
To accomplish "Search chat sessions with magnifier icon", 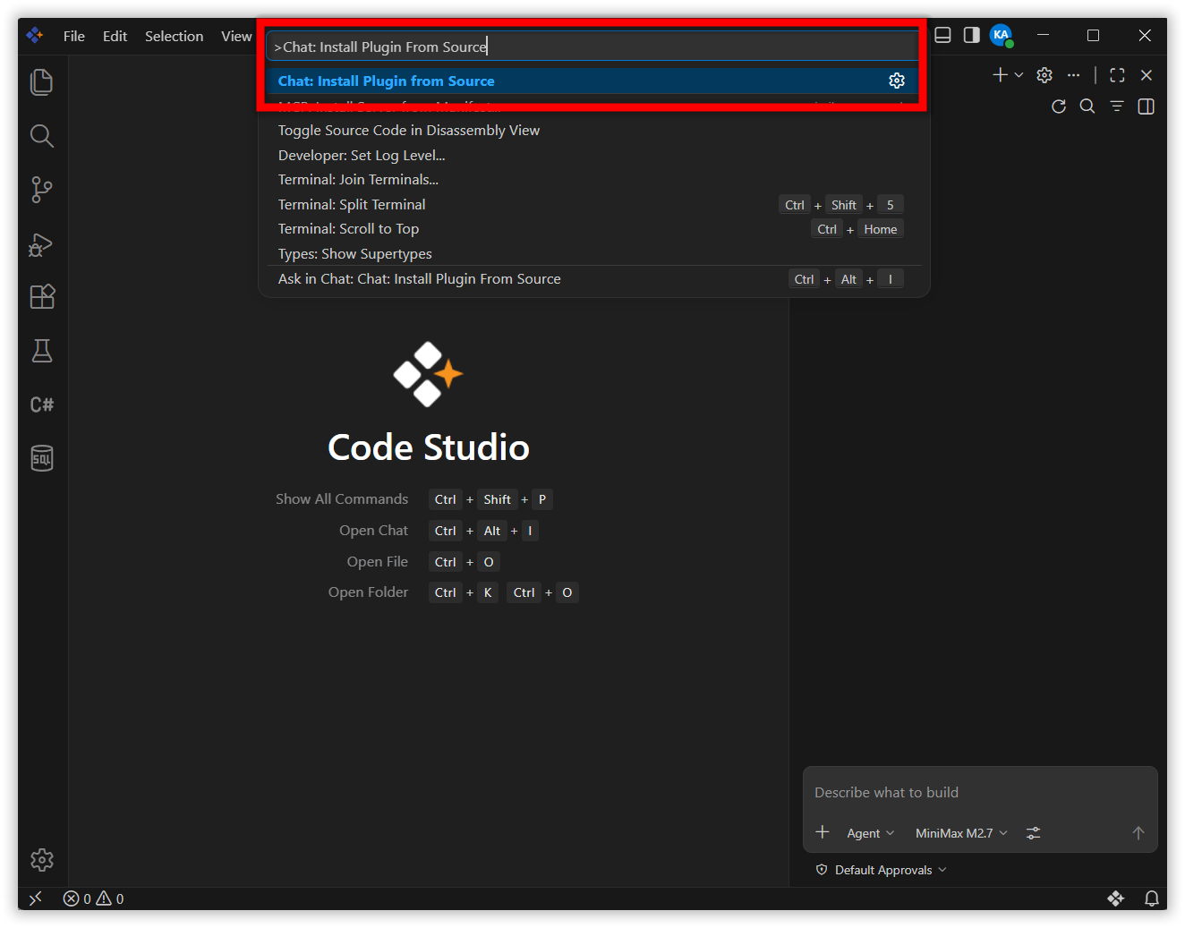I will pos(1087,106).
